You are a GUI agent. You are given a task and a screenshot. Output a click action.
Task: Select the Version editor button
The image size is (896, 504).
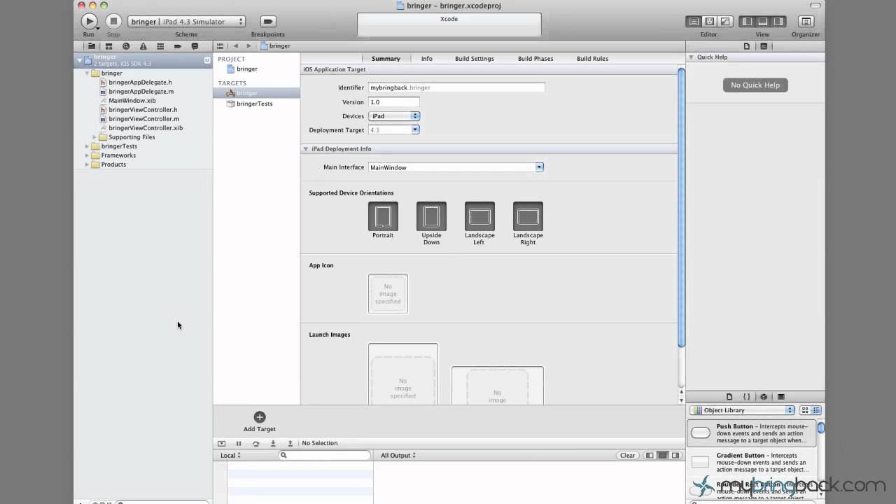725,22
